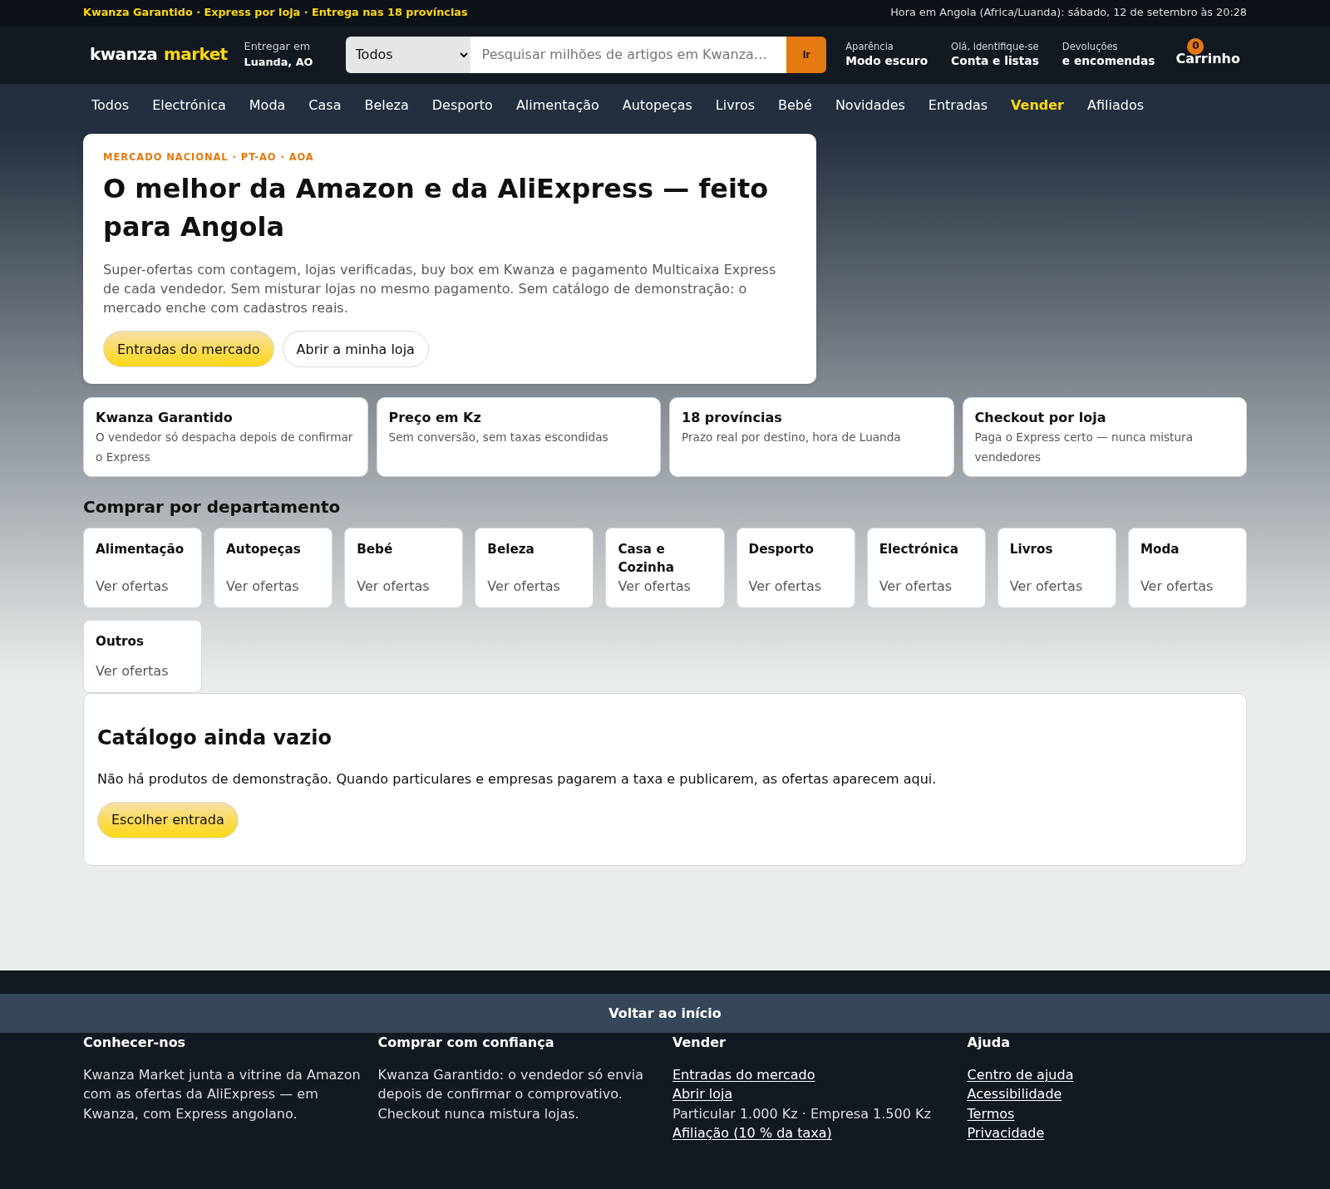Open Novidades in the navigation bar
The width and height of the screenshot is (1330, 1189).
[869, 105]
